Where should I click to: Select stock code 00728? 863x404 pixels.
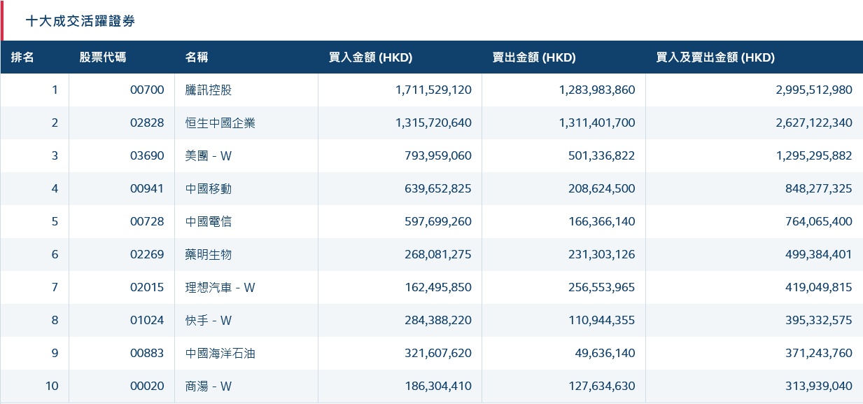pyautogui.click(x=147, y=221)
